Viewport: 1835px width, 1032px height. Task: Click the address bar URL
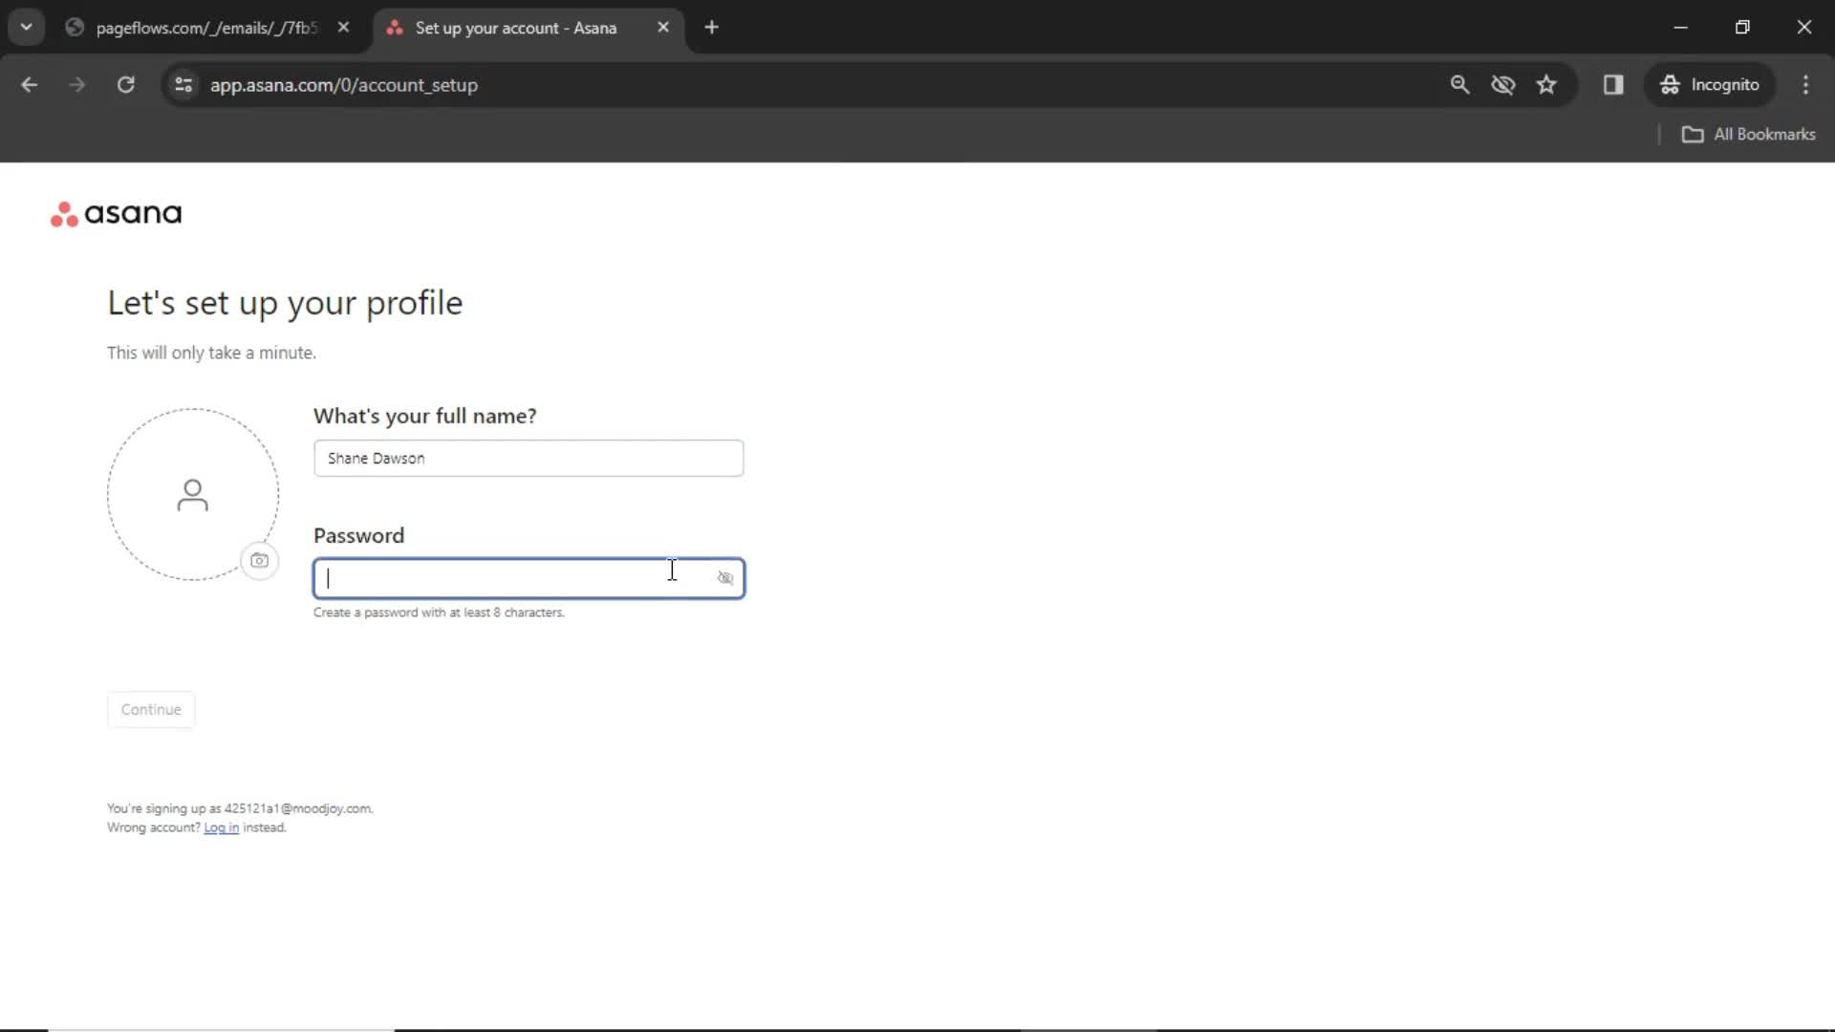click(344, 85)
